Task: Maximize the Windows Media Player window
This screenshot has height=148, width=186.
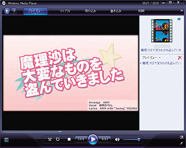Action: click(170, 2)
